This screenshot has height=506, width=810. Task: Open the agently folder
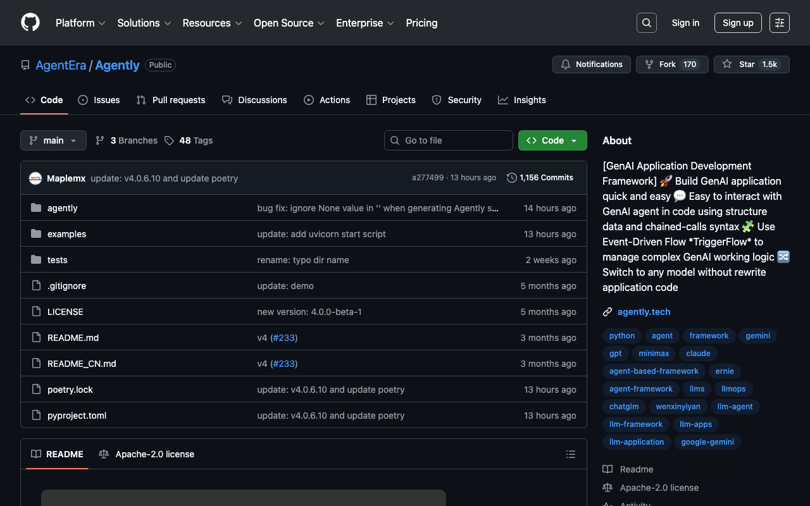(63, 208)
